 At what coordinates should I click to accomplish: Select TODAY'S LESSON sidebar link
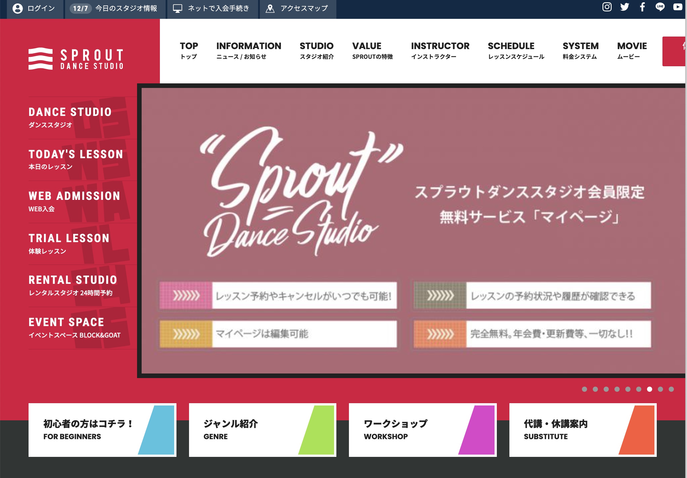point(83,160)
